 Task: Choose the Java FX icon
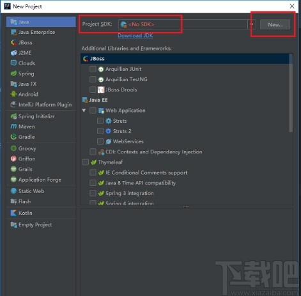pos(13,84)
